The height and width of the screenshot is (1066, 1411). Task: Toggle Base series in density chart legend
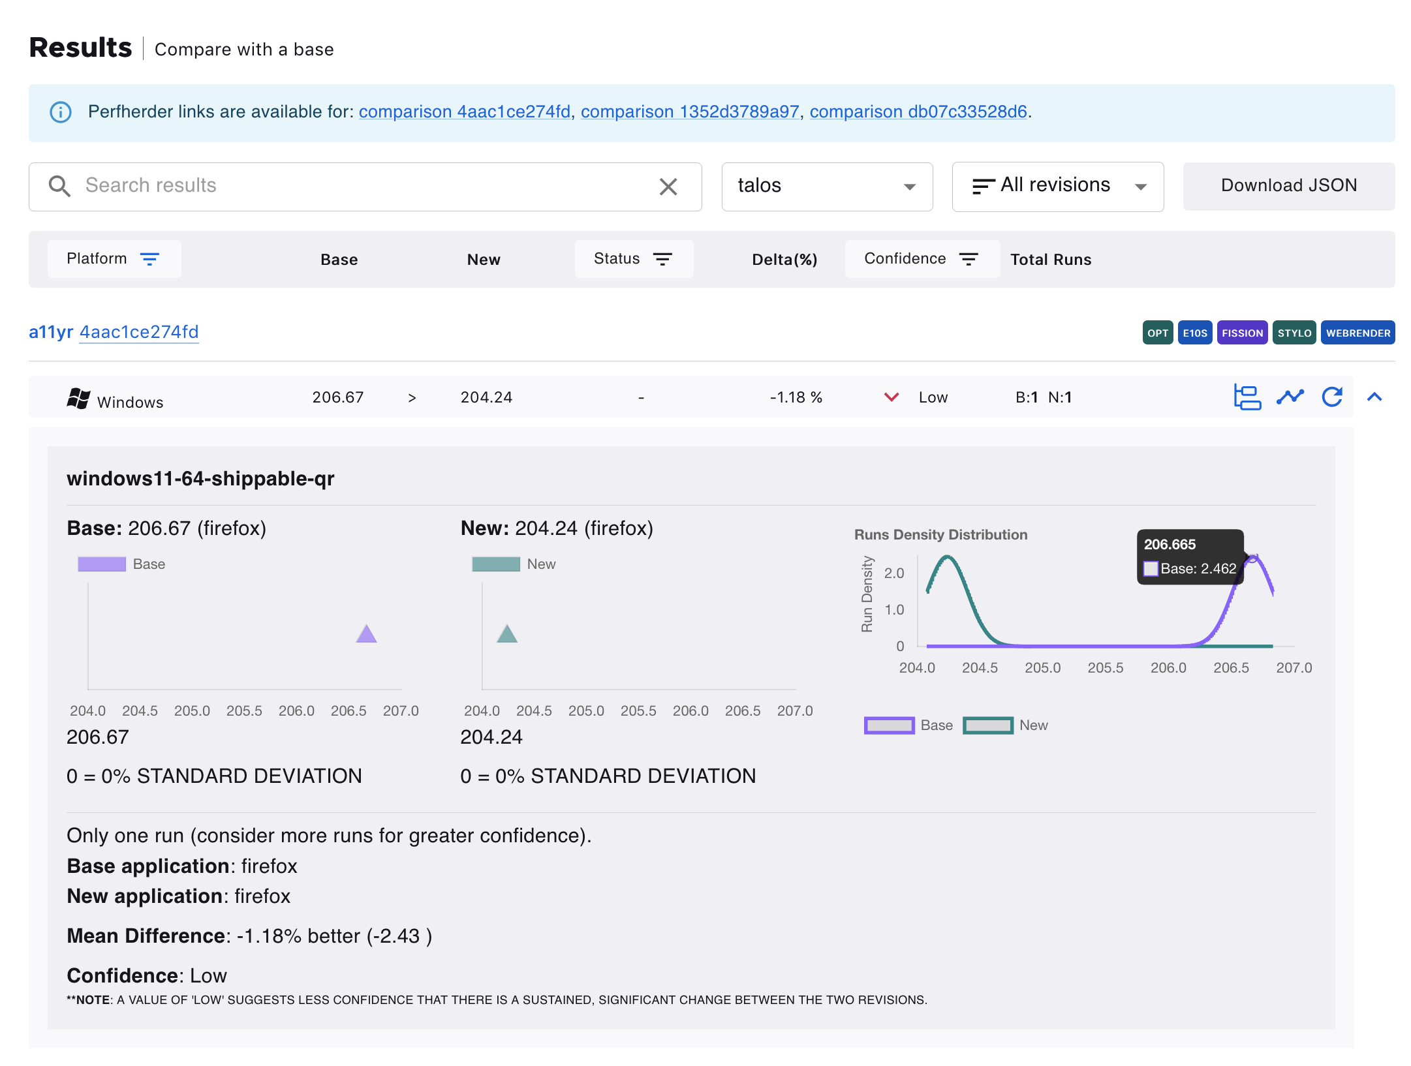pos(889,725)
